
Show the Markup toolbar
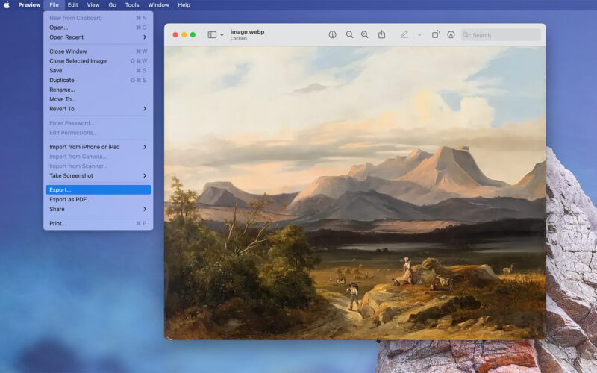point(451,34)
